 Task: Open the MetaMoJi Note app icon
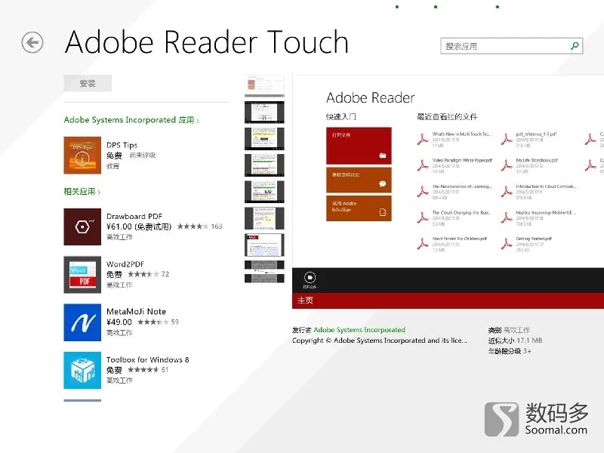click(82, 322)
